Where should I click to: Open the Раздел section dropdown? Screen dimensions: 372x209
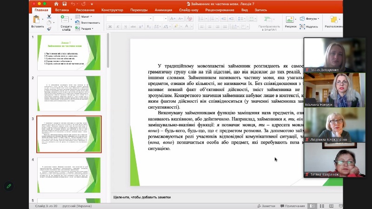tap(85, 28)
